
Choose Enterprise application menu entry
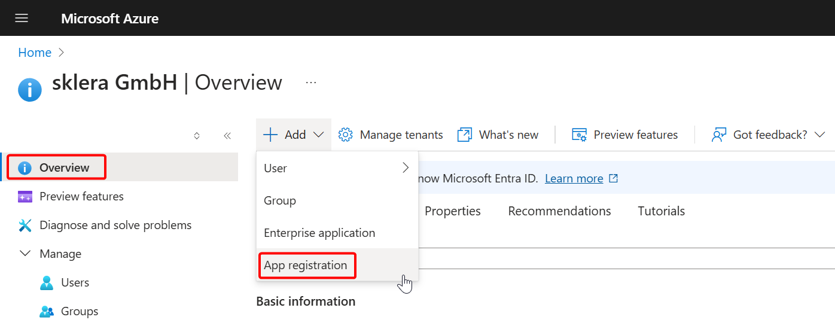click(337, 233)
